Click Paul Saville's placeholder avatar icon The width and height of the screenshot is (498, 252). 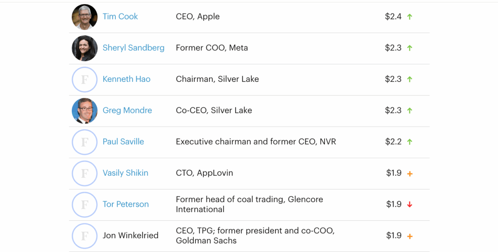click(x=85, y=142)
